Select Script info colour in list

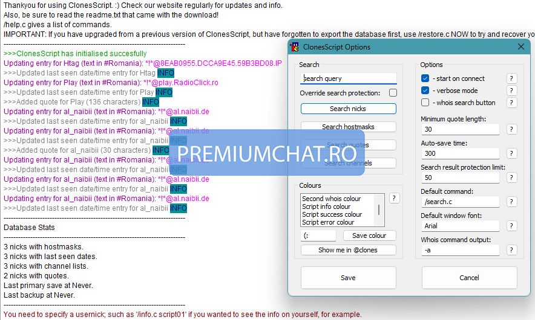[x=326, y=206]
